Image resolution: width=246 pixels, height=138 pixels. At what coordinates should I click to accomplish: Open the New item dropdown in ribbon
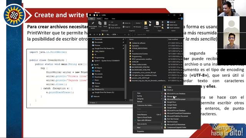point(151,22)
